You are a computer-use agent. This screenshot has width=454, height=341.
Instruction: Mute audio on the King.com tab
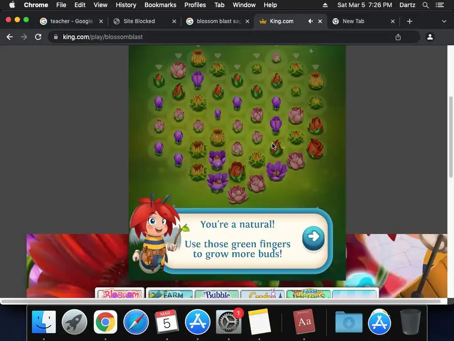310,21
